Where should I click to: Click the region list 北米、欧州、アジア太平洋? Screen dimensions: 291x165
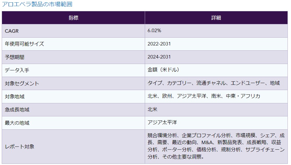click(x=204, y=96)
